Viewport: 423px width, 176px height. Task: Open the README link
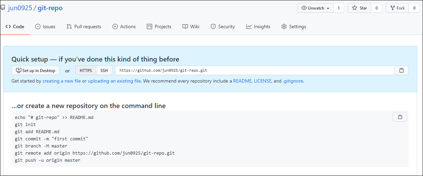point(242,81)
